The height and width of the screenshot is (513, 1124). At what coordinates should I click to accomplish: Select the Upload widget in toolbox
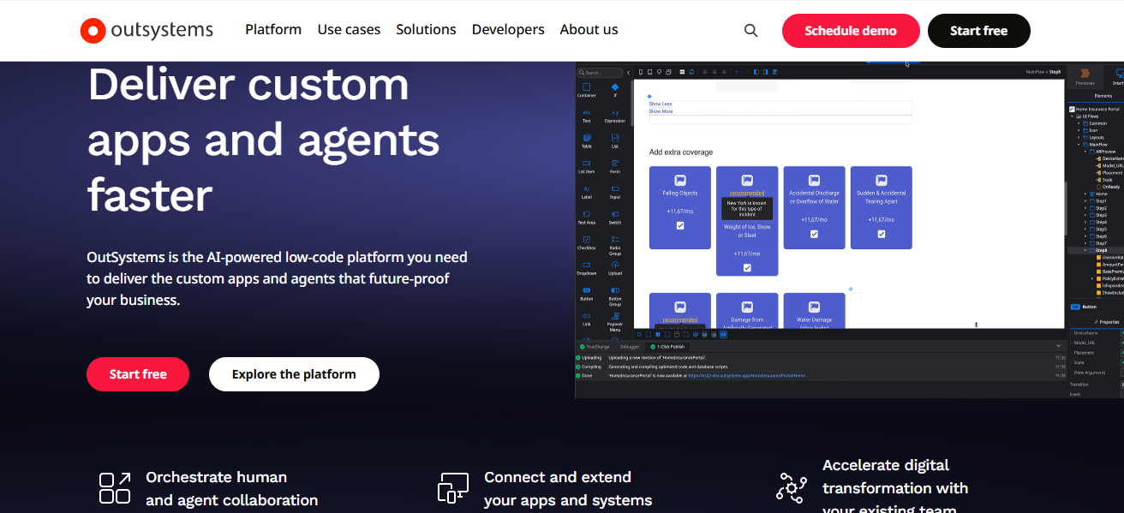point(615,268)
